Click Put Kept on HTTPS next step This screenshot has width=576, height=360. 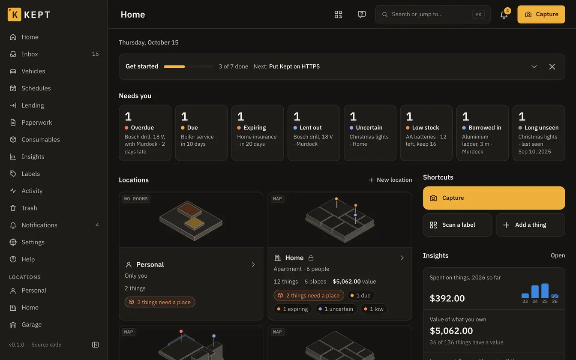(294, 66)
